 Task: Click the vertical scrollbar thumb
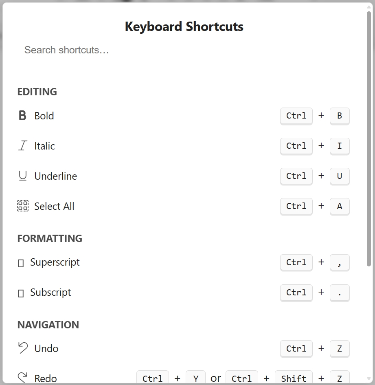[x=369, y=139]
